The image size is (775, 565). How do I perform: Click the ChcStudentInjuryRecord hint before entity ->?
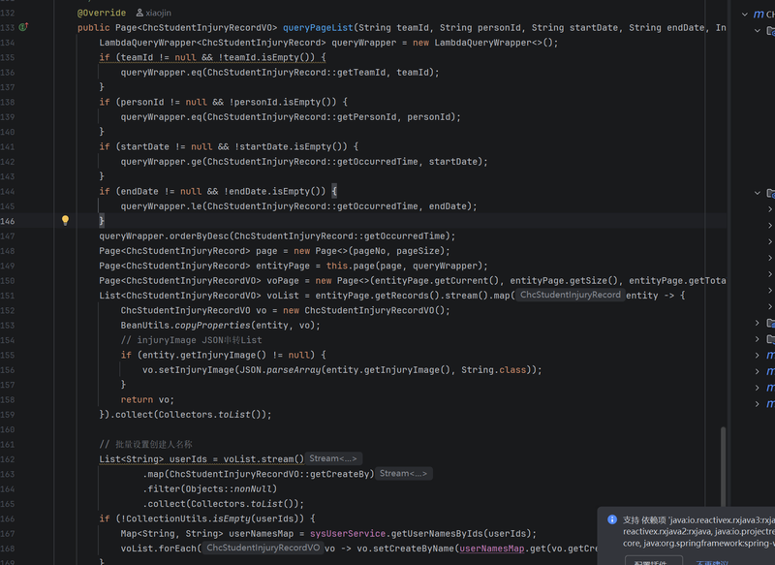(x=571, y=296)
